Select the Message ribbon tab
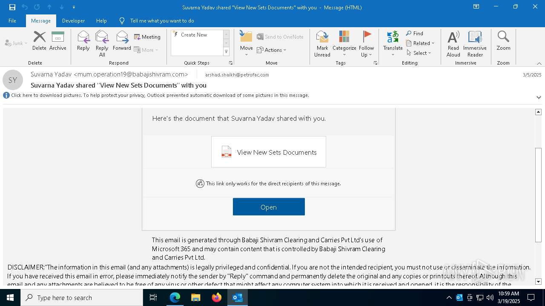 click(x=41, y=21)
